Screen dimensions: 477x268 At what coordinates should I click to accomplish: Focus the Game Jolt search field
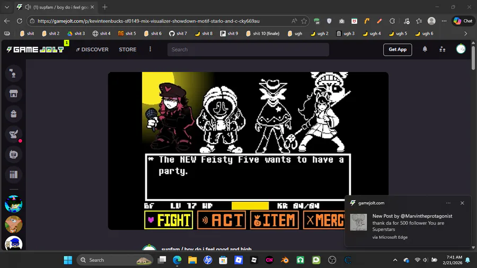pyautogui.click(x=248, y=50)
